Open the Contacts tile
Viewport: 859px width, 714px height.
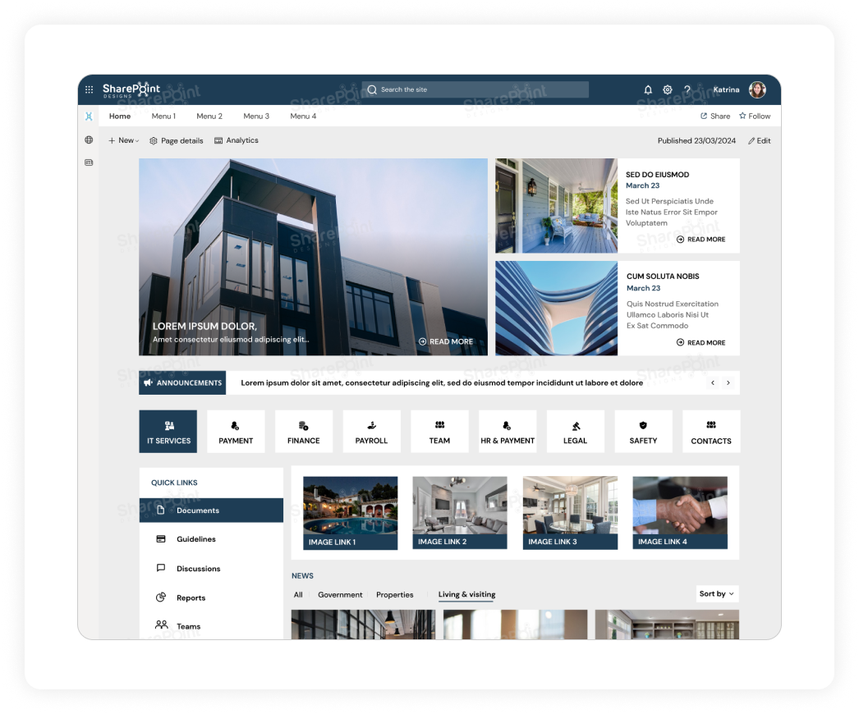[711, 432]
